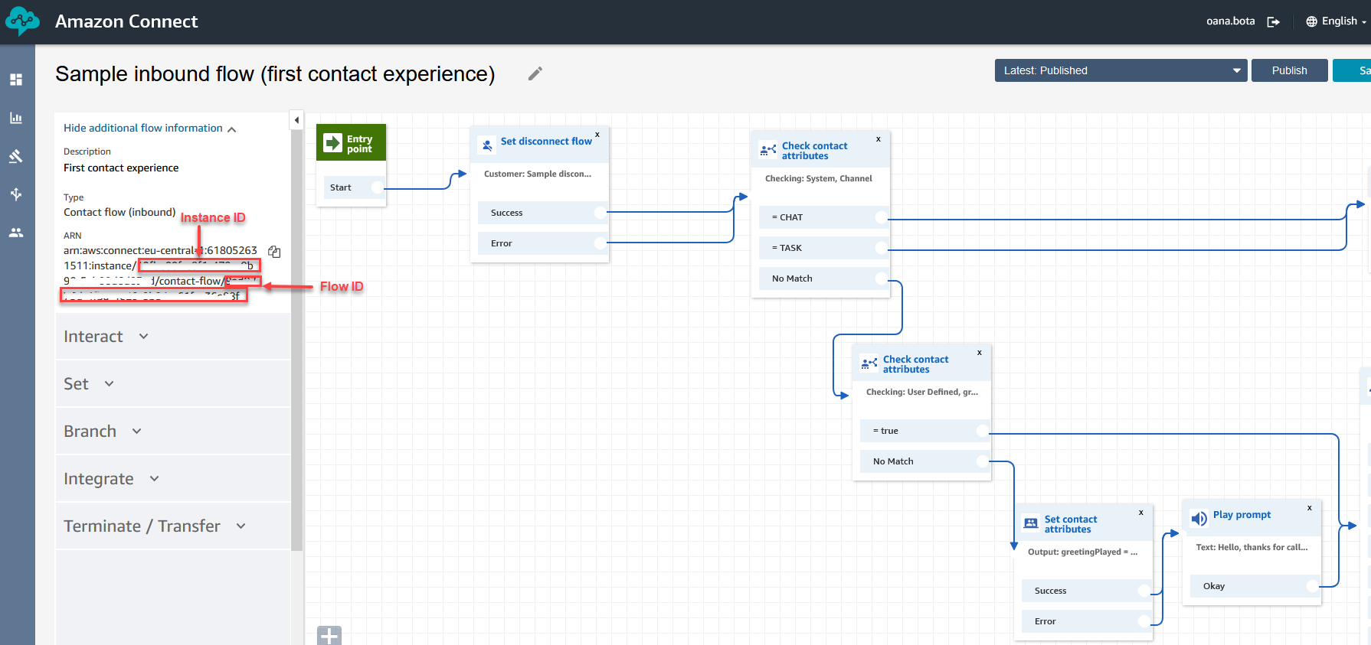Click the Text: Hello, thanks for call... label

point(1252,547)
